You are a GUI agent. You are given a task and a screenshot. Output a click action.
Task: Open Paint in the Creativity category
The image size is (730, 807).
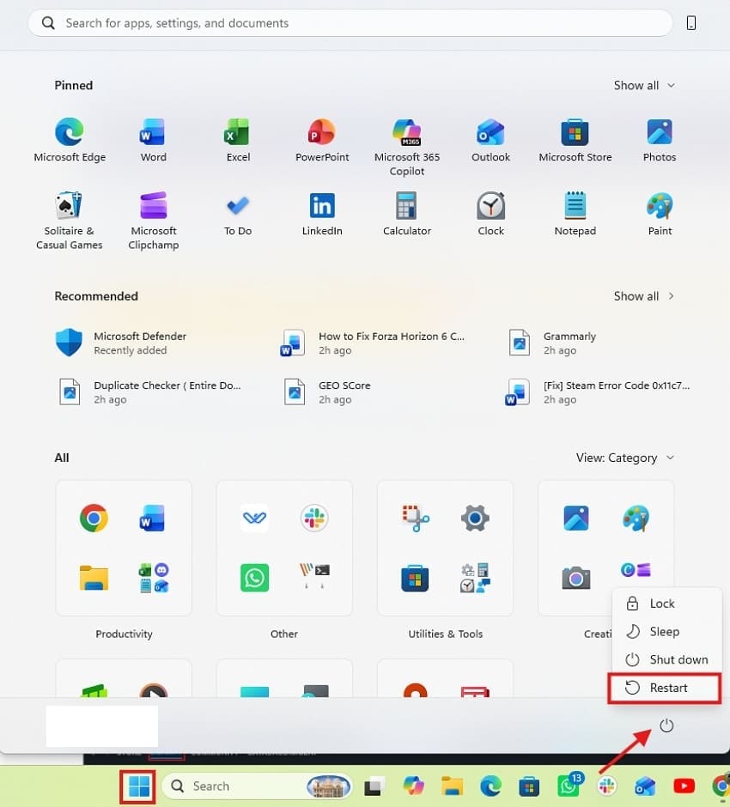636,518
